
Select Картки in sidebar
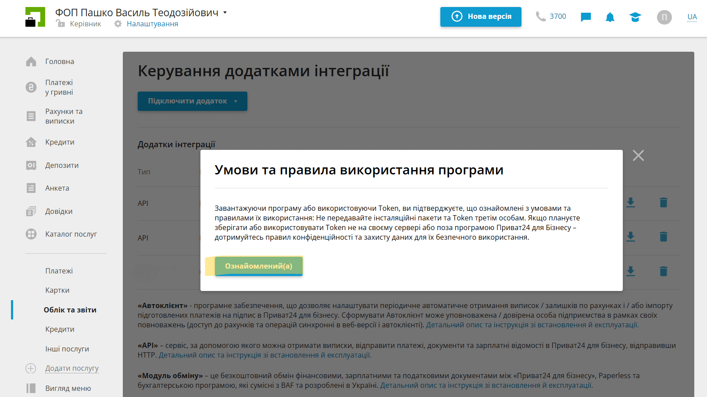click(57, 290)
